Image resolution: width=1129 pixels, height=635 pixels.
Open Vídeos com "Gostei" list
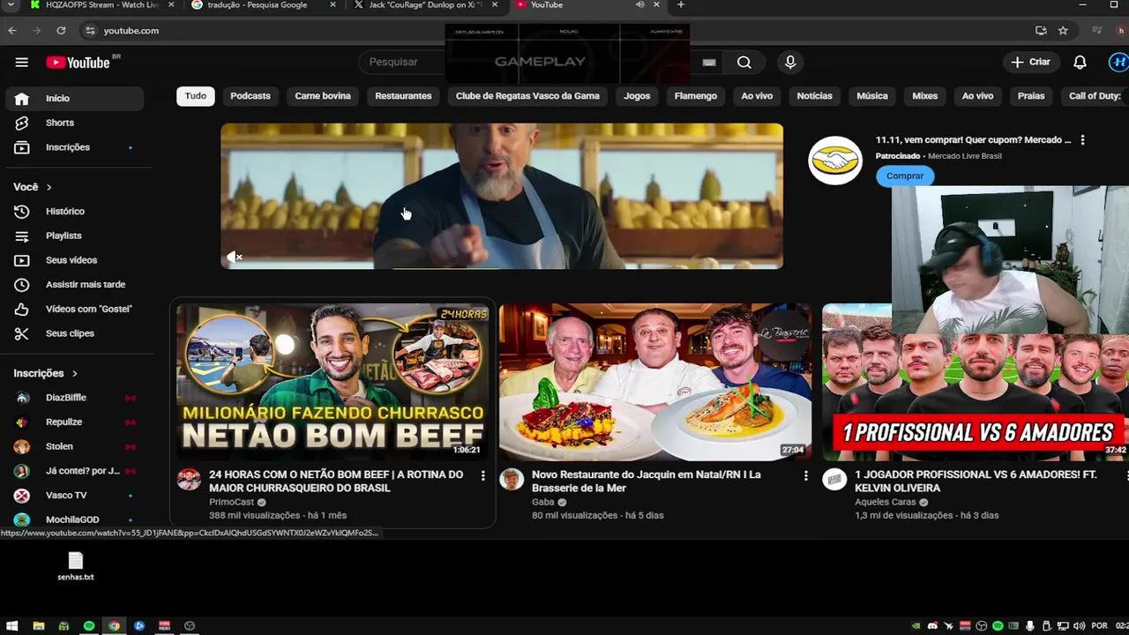click(75, 309)
